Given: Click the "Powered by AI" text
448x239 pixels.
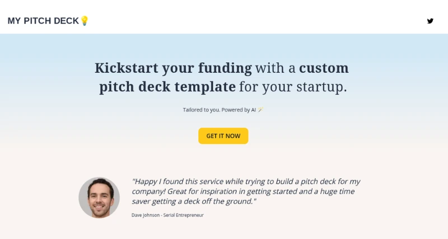Looking at the screenshot, I should point(239,110).
